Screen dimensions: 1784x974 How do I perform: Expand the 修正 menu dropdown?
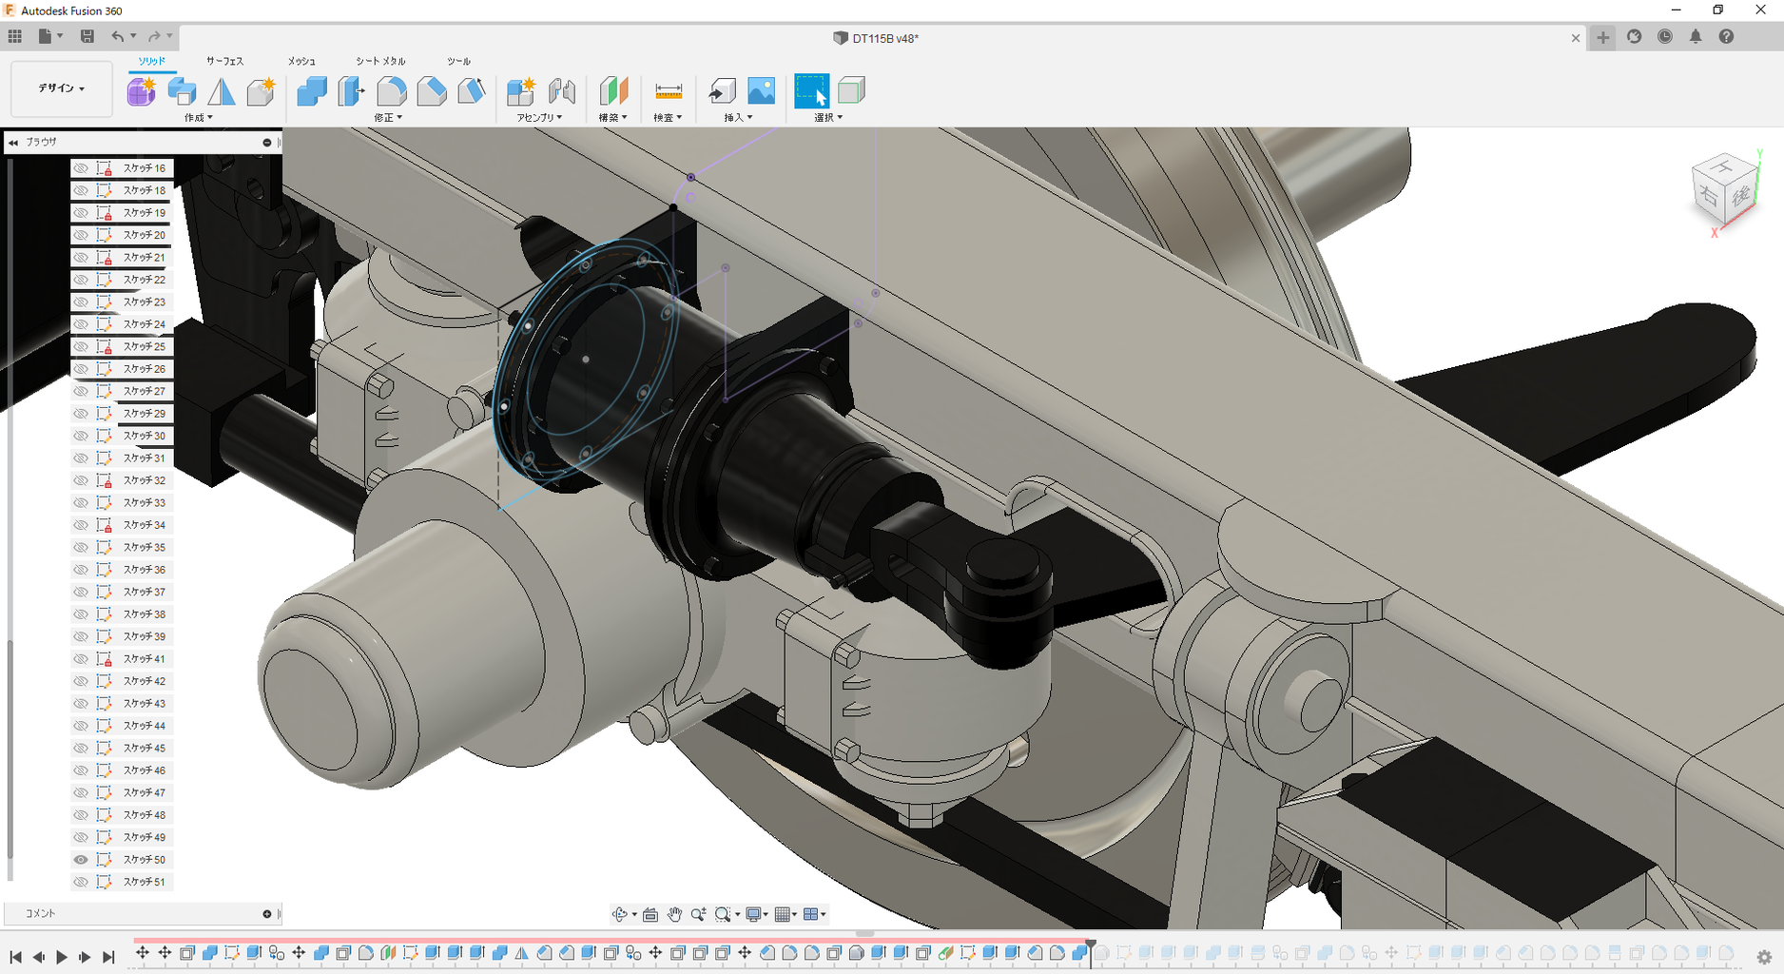[x=388, y=118]
